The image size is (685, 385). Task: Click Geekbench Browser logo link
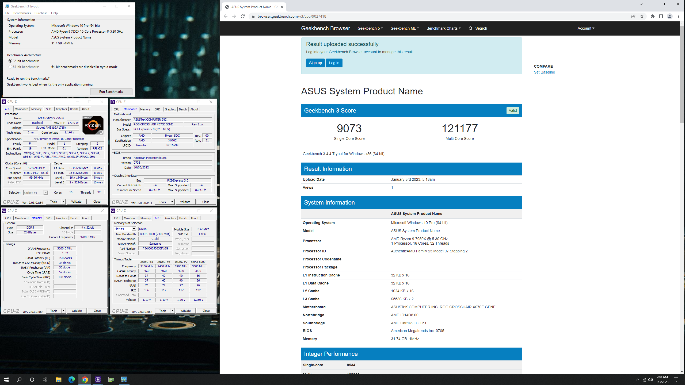coord(325,28)
